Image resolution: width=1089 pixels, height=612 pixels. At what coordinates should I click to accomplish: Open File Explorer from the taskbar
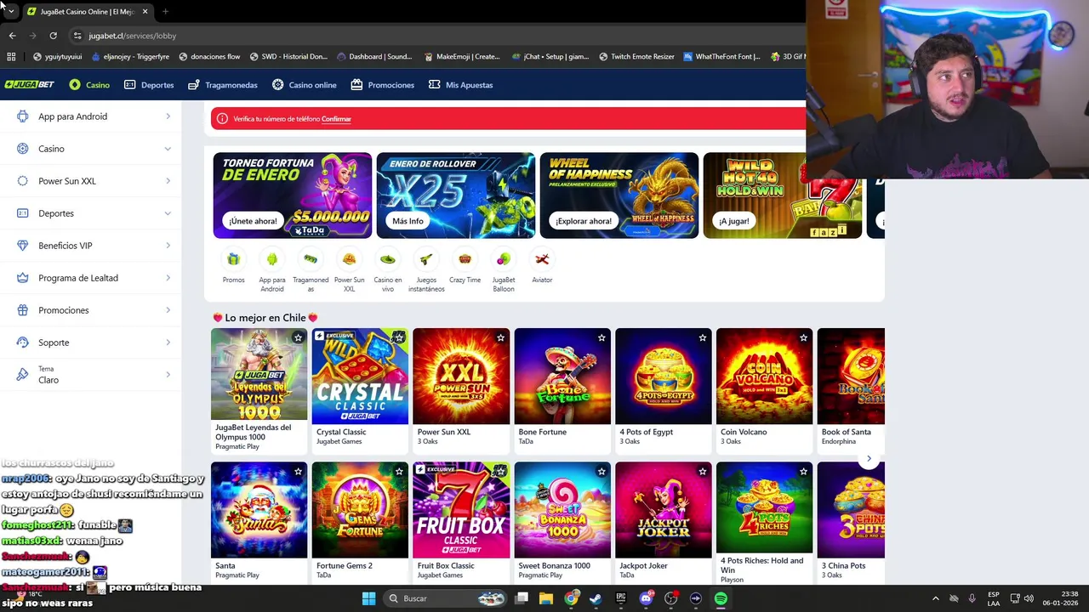pyautogui.click(x=546, y=598)
